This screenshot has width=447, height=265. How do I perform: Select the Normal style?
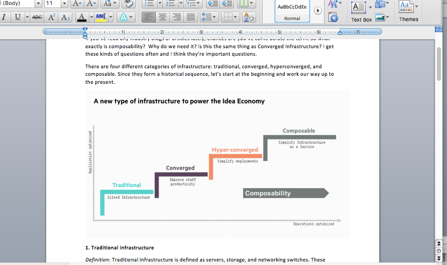[x=292, y=11]
